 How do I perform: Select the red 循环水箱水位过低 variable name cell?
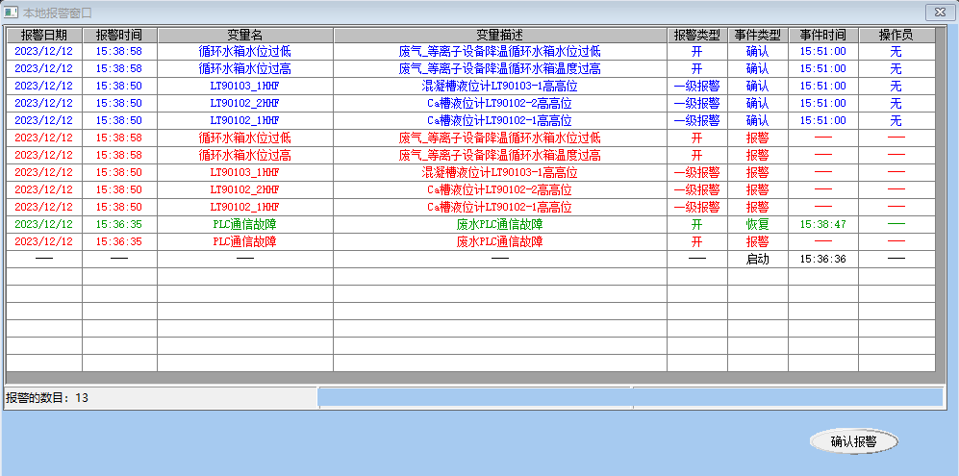pyautogui.click(x=244, y=138)
